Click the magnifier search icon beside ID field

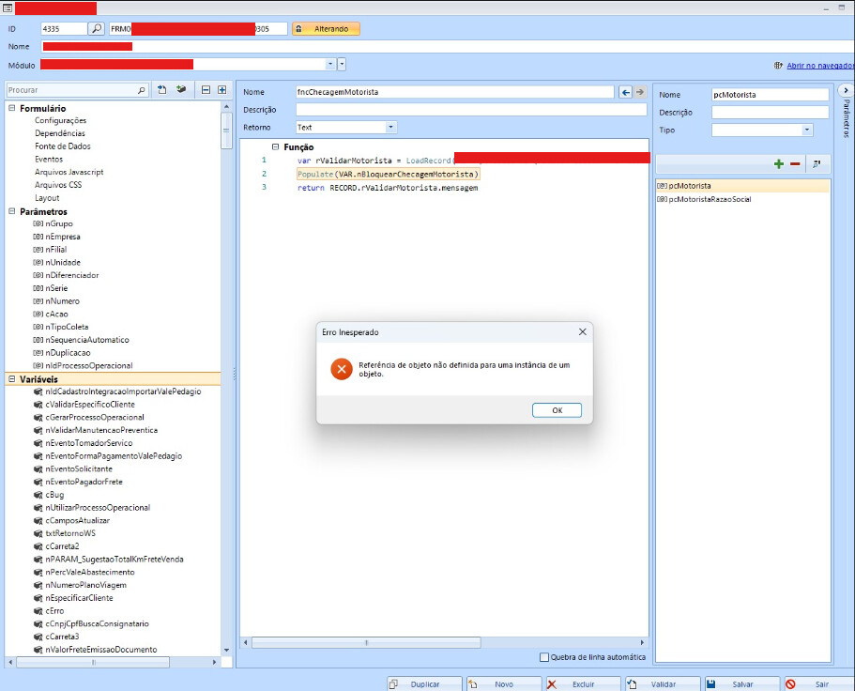point(97,29)
